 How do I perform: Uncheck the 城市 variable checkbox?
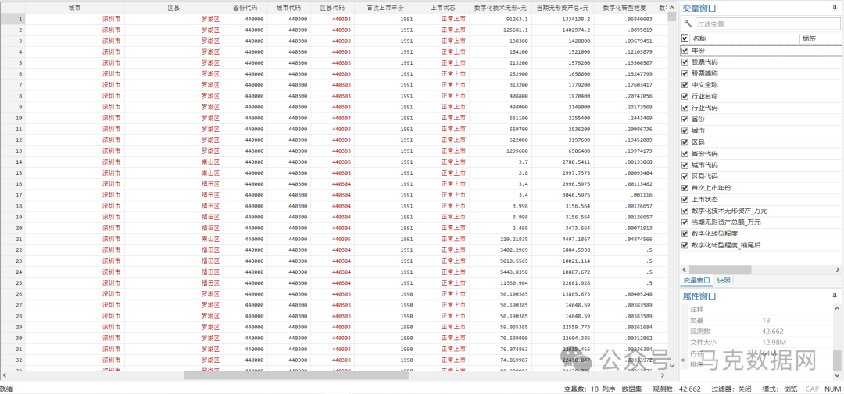pos(685,130)
